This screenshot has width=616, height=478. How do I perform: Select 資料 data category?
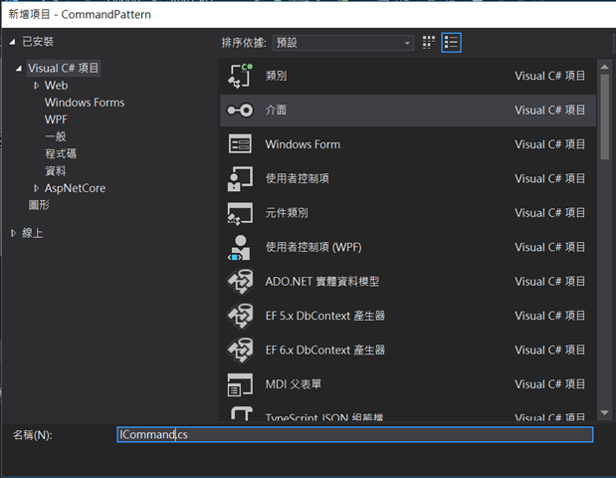click(56, 171)
